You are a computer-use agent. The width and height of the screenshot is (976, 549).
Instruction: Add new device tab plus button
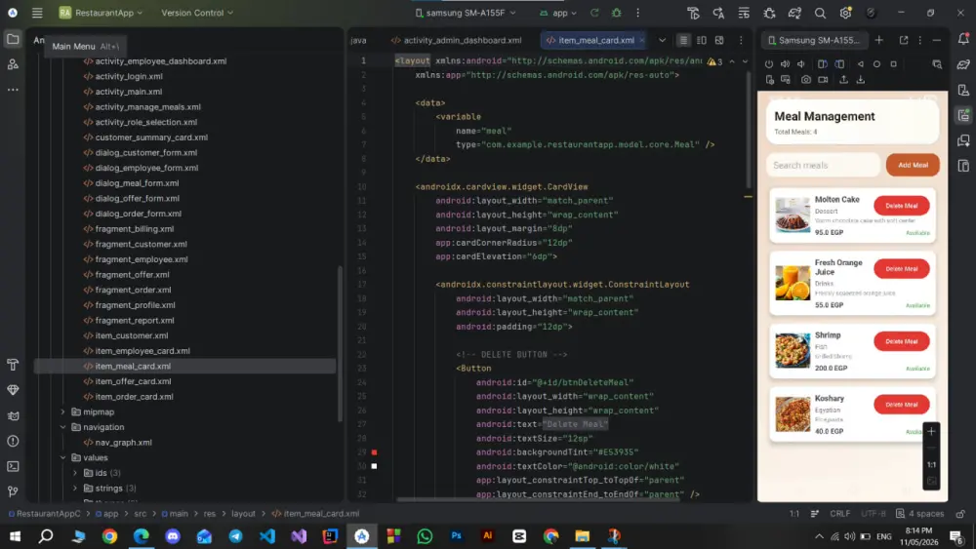click(x=879, y=40)
